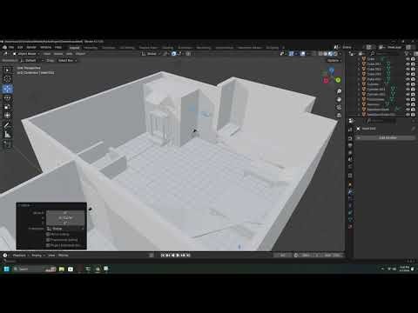Click the Zoom magnifier viewport navigation icon
Viewport: 418px width, 313px height.
click(x=339, y=91)
